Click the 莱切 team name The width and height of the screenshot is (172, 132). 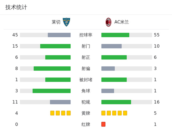56,22
